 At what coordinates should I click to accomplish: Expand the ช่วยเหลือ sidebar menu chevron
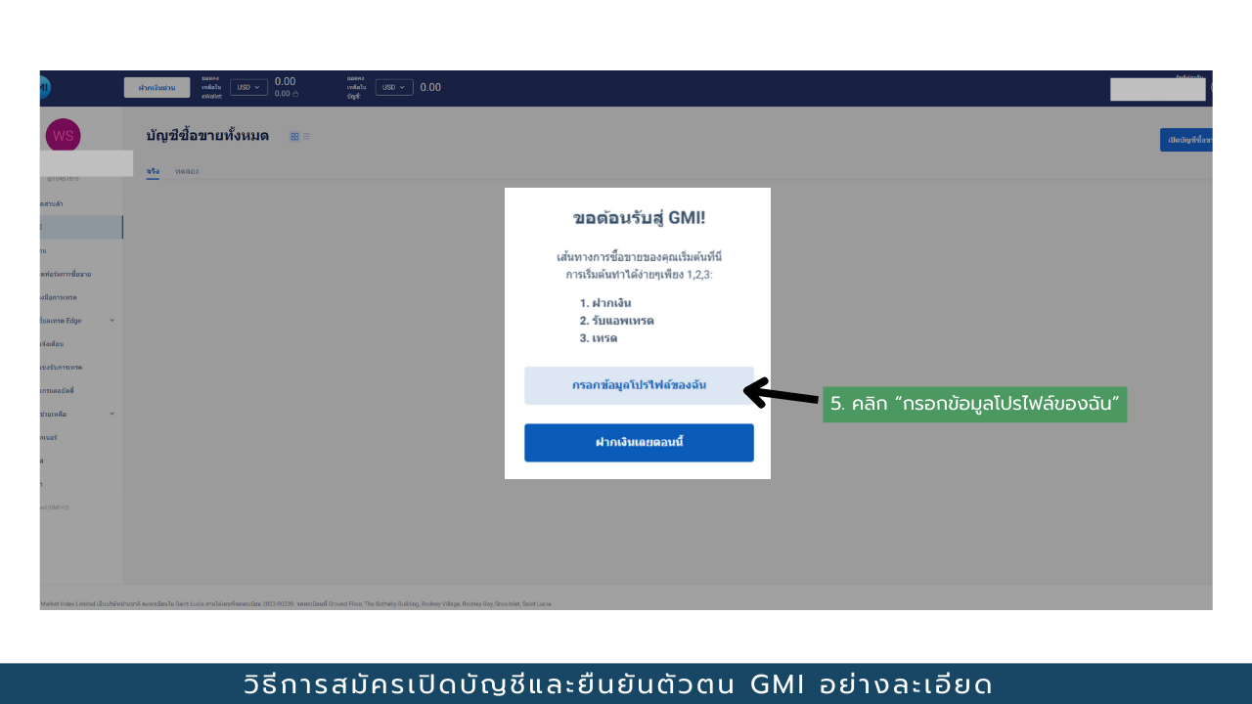coord(112,414)
